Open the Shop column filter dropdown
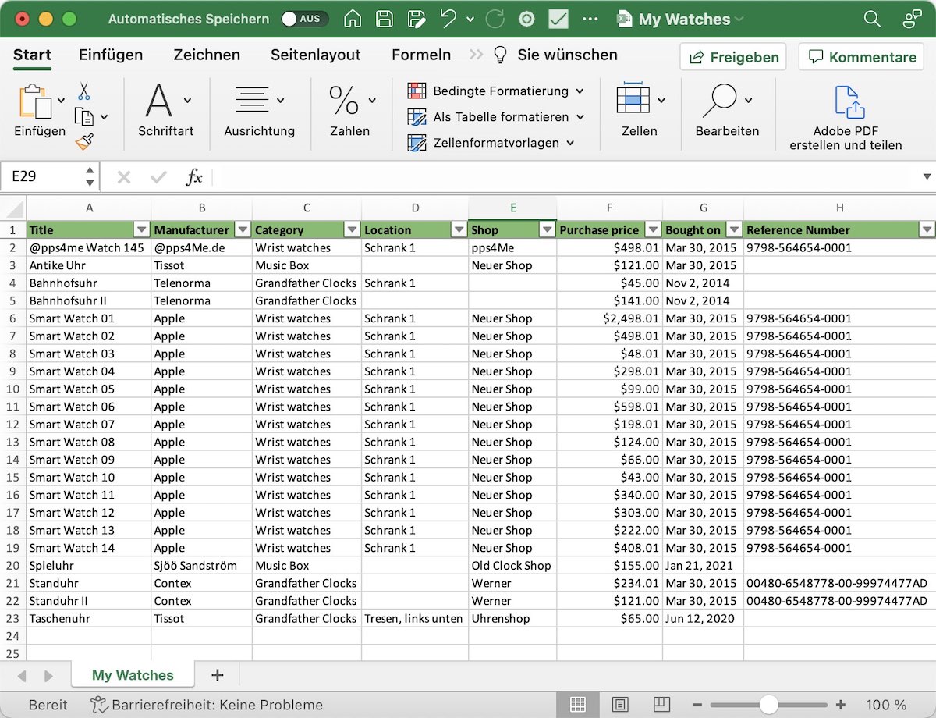936x718 pixels. (547, 229)
